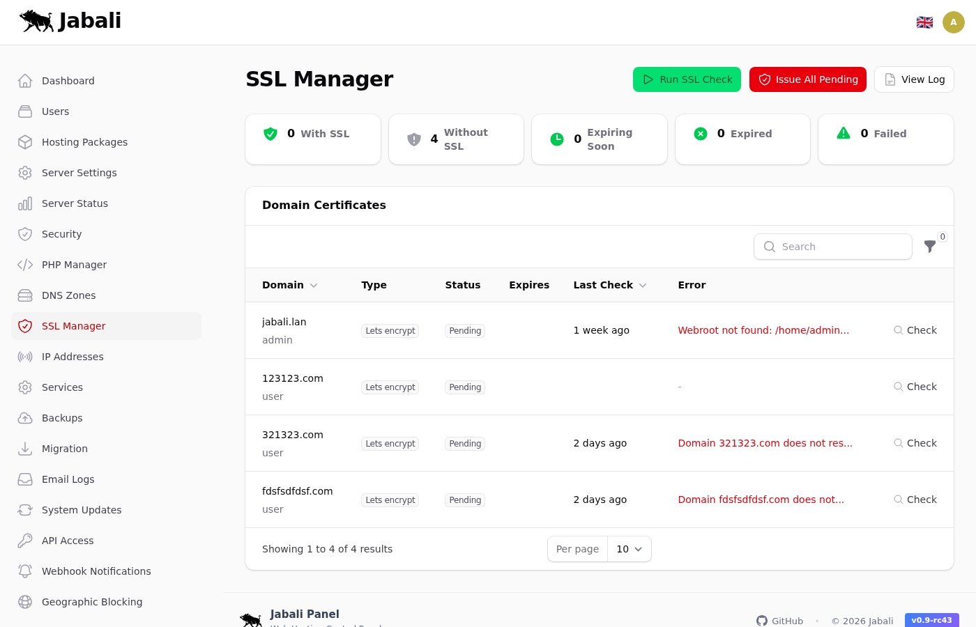Click the Dashboard home icon

25,81
